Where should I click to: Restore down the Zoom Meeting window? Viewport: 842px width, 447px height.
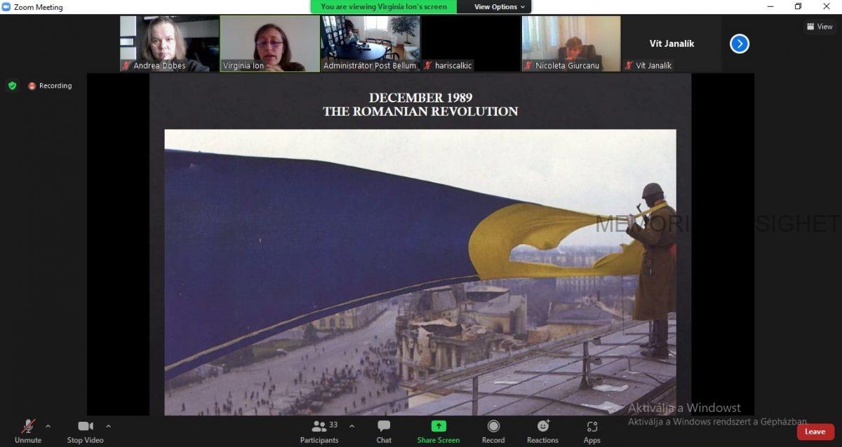coord(798,7)
